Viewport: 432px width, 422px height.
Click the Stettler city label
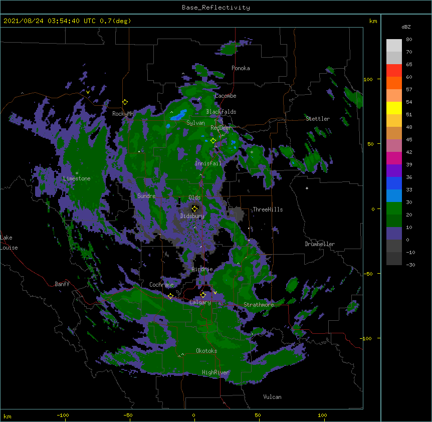pos(318,119)
